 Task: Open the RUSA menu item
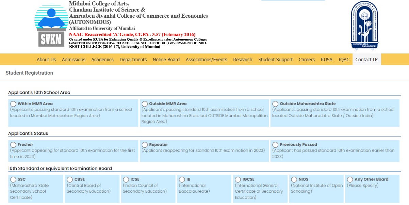click(x=327, y=60)
